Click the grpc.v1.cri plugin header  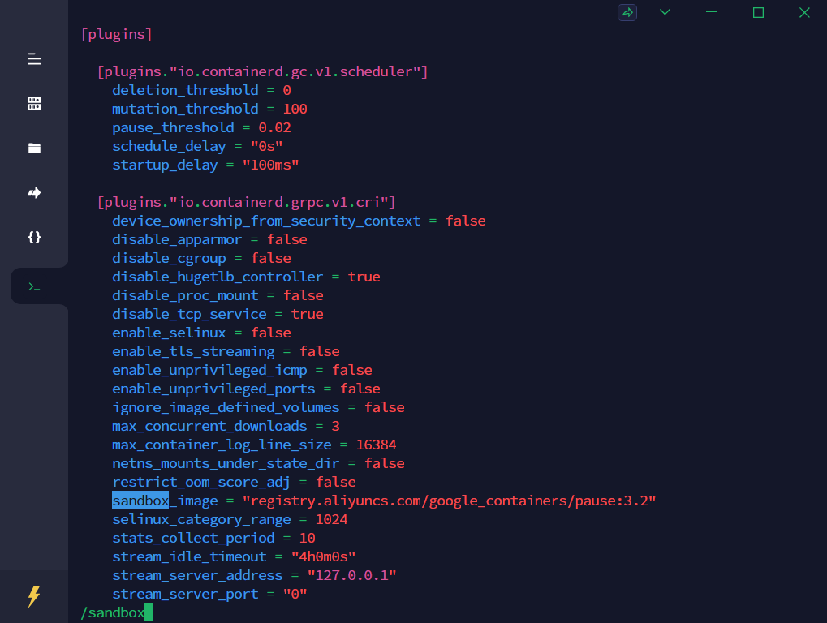(246, 202)
